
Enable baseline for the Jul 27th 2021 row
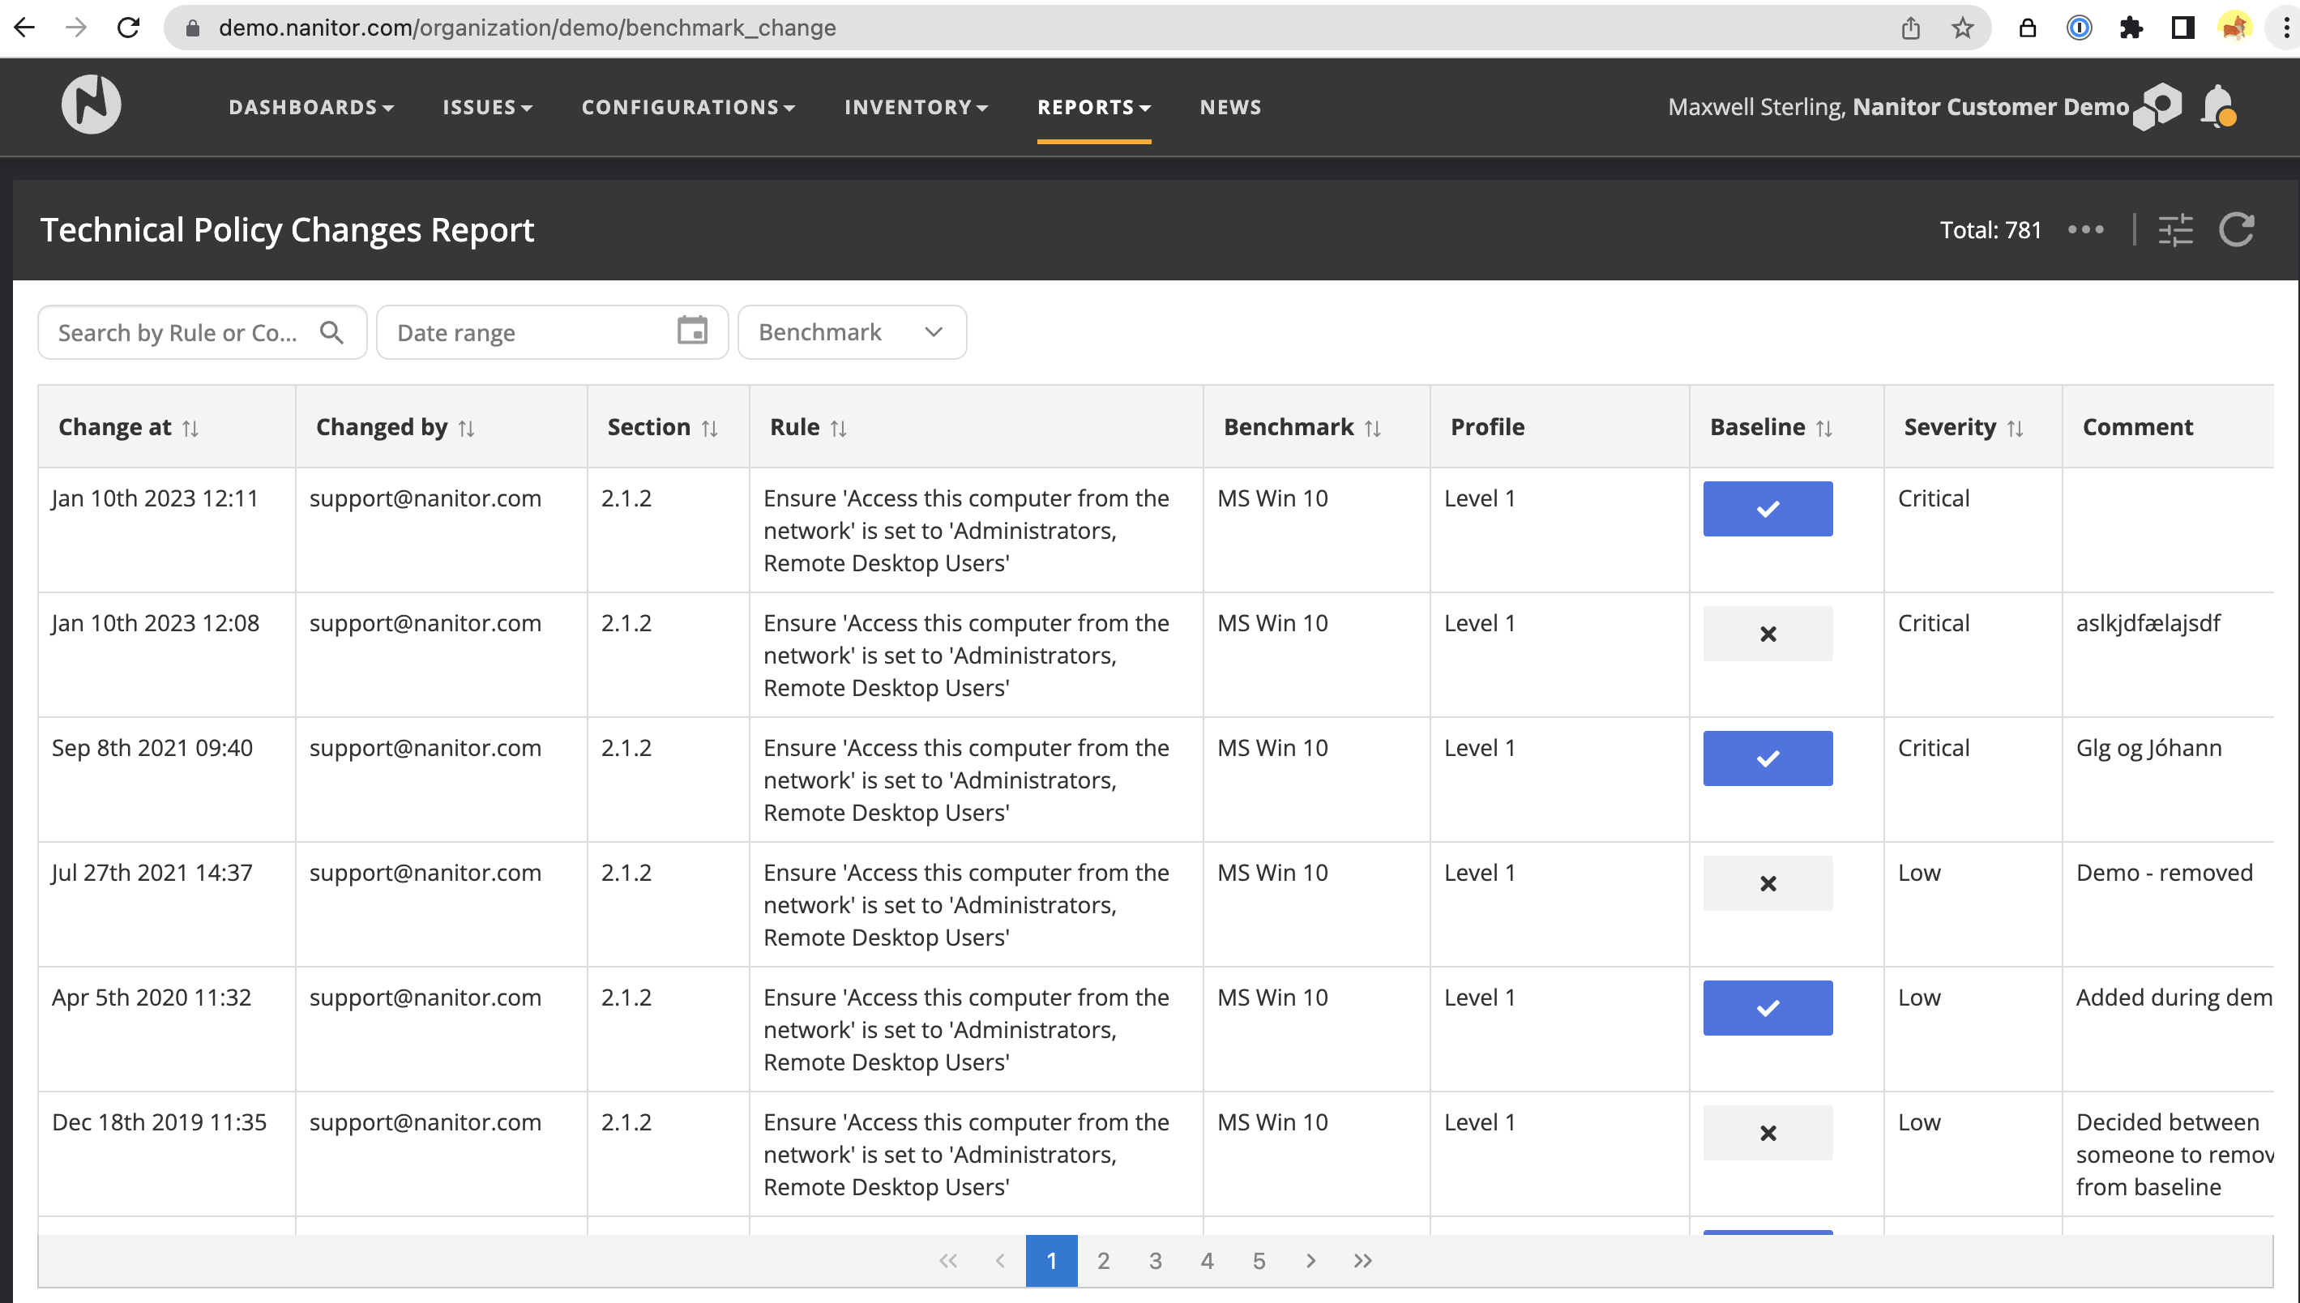(1767, 882)
